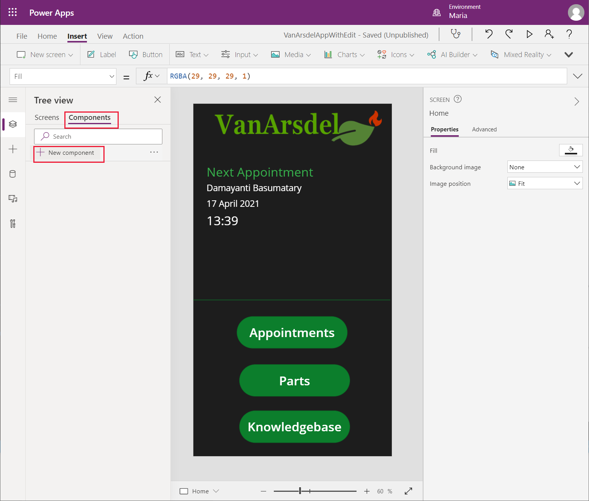
Task: Fit the canvas to window icon
Action: (x=409, y=491)
